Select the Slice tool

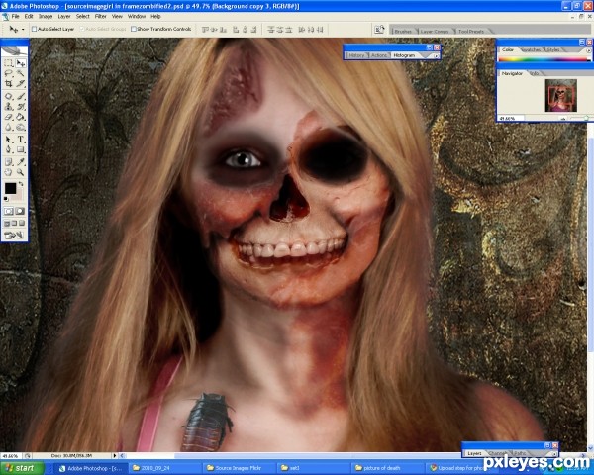[21, 84]
